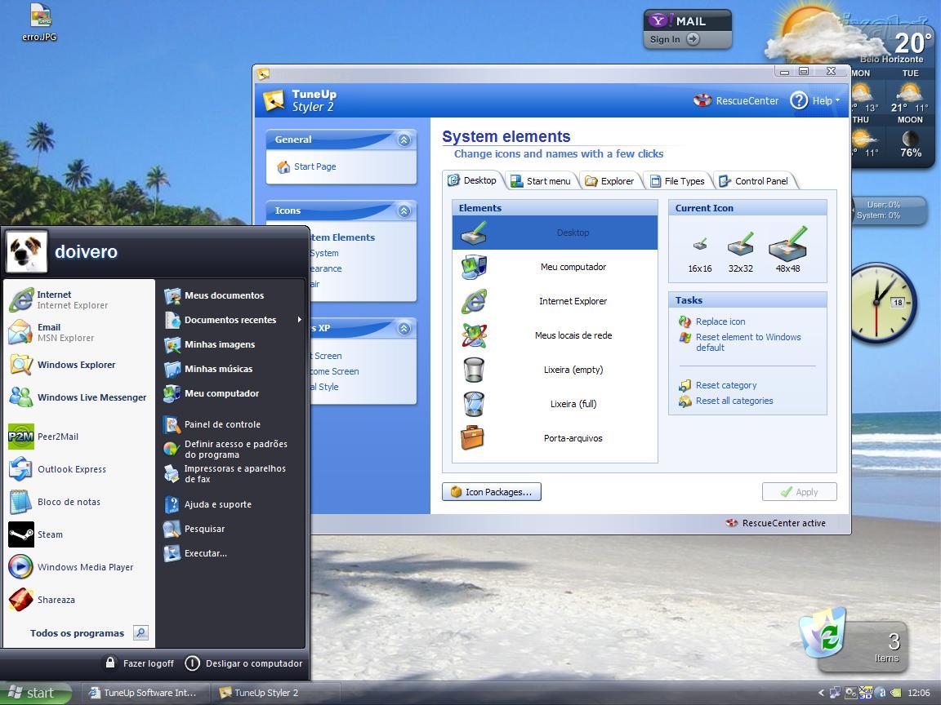
Task: Select the 32x32 current icon preview
Action: pos(741,244)
